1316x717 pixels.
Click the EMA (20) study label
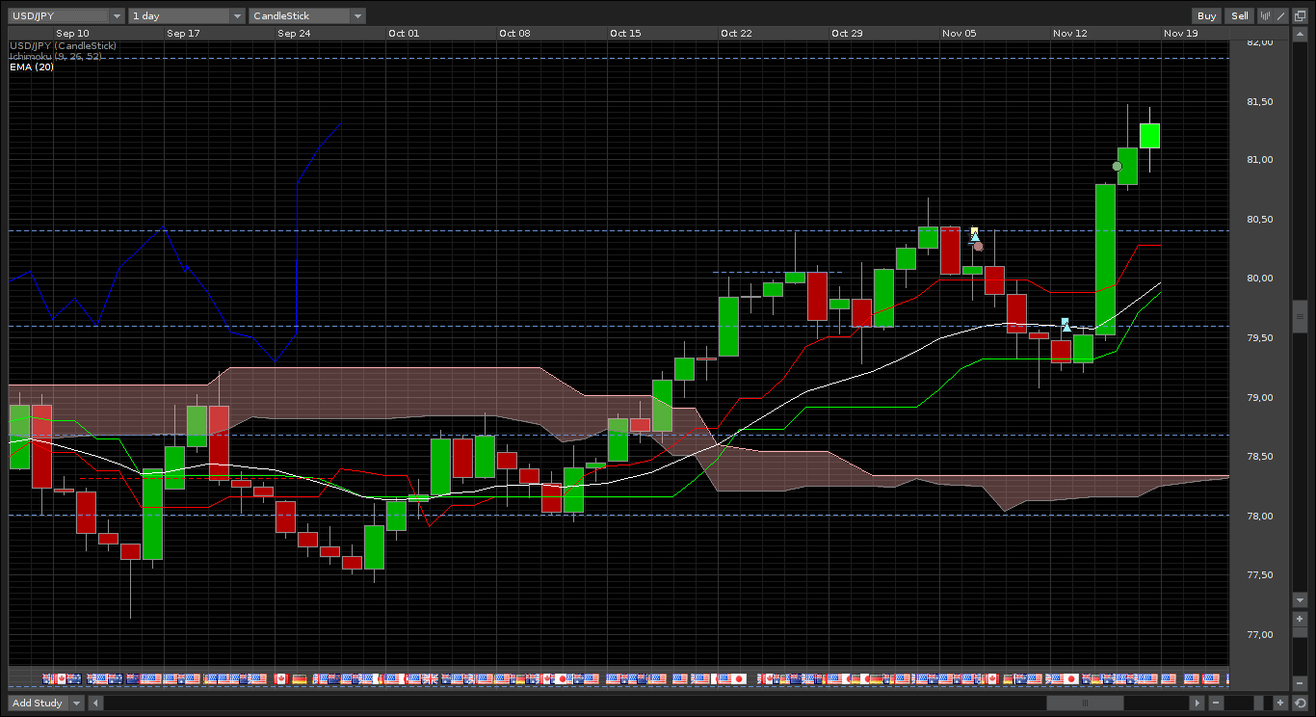[x=32, y=67]
